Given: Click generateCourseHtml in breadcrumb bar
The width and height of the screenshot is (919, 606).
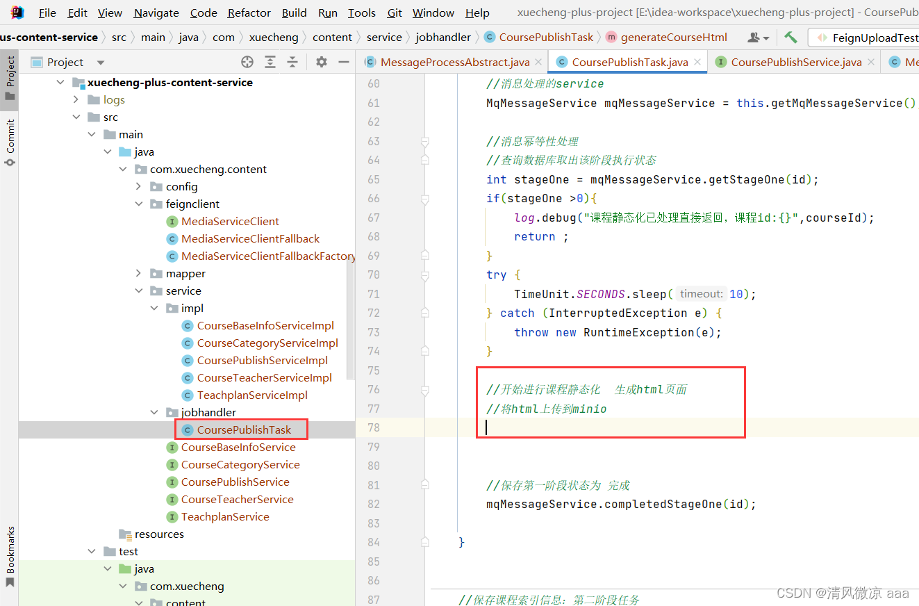Looking at the screenshot, I should pyautogui.click(x=674, y=37).
